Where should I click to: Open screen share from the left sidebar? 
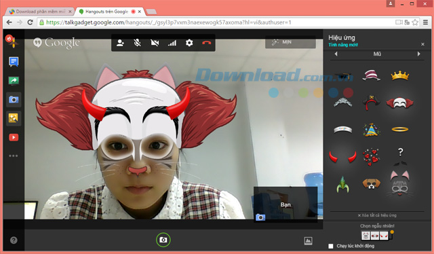[x=14, y=81]
